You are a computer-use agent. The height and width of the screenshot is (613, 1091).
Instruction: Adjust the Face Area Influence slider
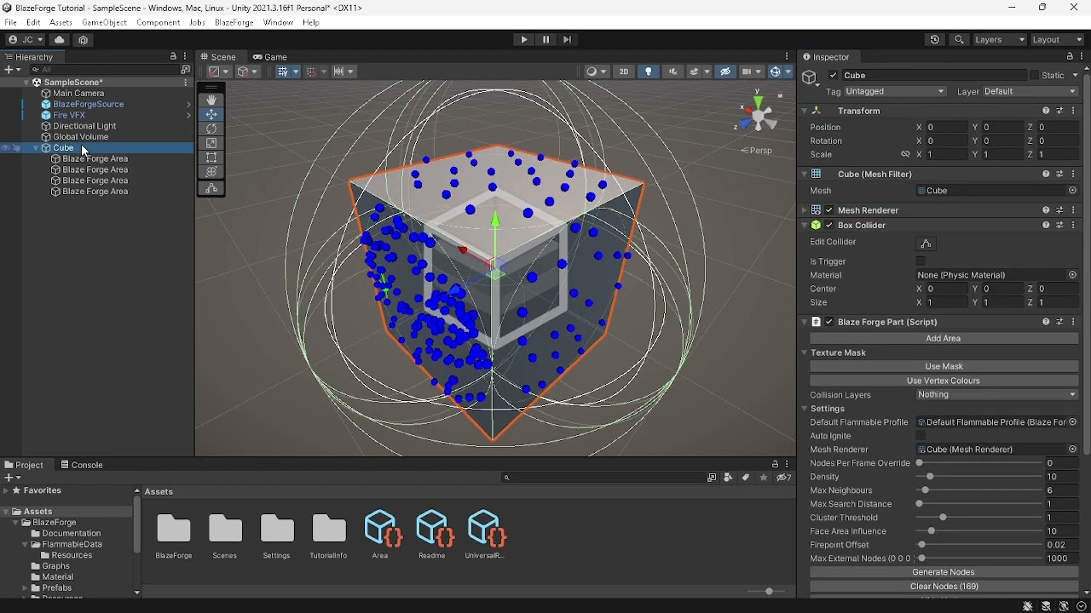tap(980, 531)
